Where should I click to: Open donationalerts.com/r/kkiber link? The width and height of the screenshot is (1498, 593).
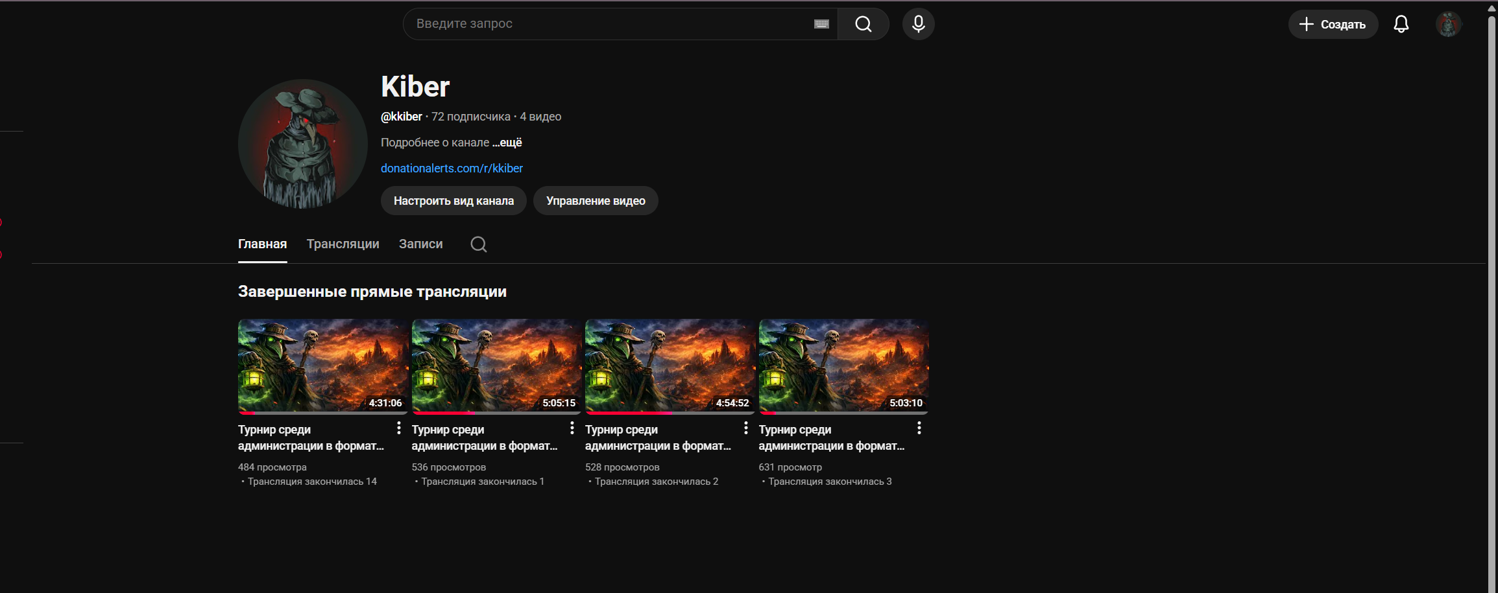(452, 169)
